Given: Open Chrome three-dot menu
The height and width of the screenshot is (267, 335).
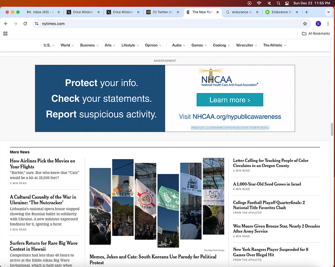Looking at the screenshot, I should tap(328, 24).
